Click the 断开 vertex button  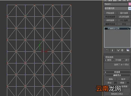123,79
